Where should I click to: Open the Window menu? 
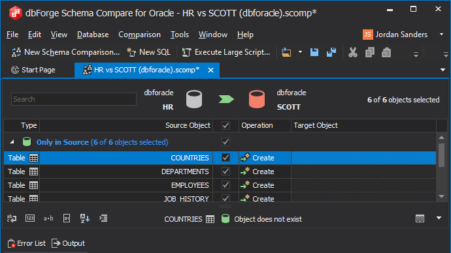point(213,35)
